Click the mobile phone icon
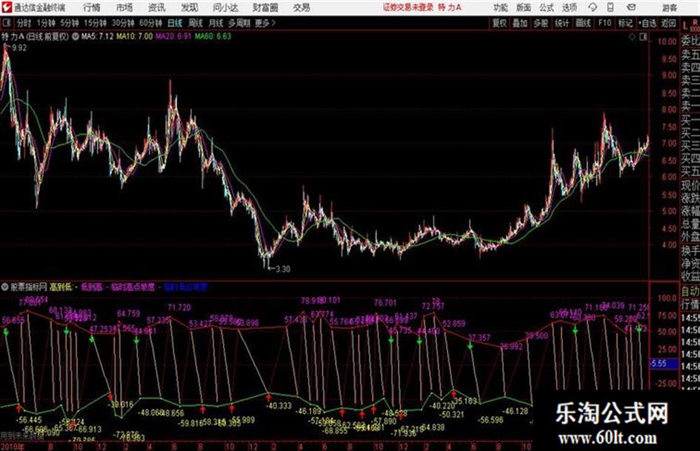This screenshot has height=451, width=700. [610, 7]
